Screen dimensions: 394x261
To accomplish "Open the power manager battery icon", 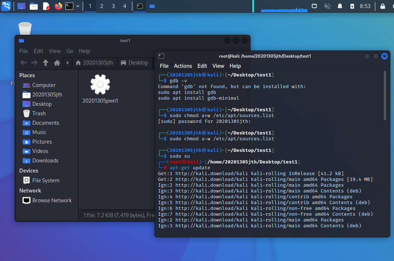I will tap(352, 6).
